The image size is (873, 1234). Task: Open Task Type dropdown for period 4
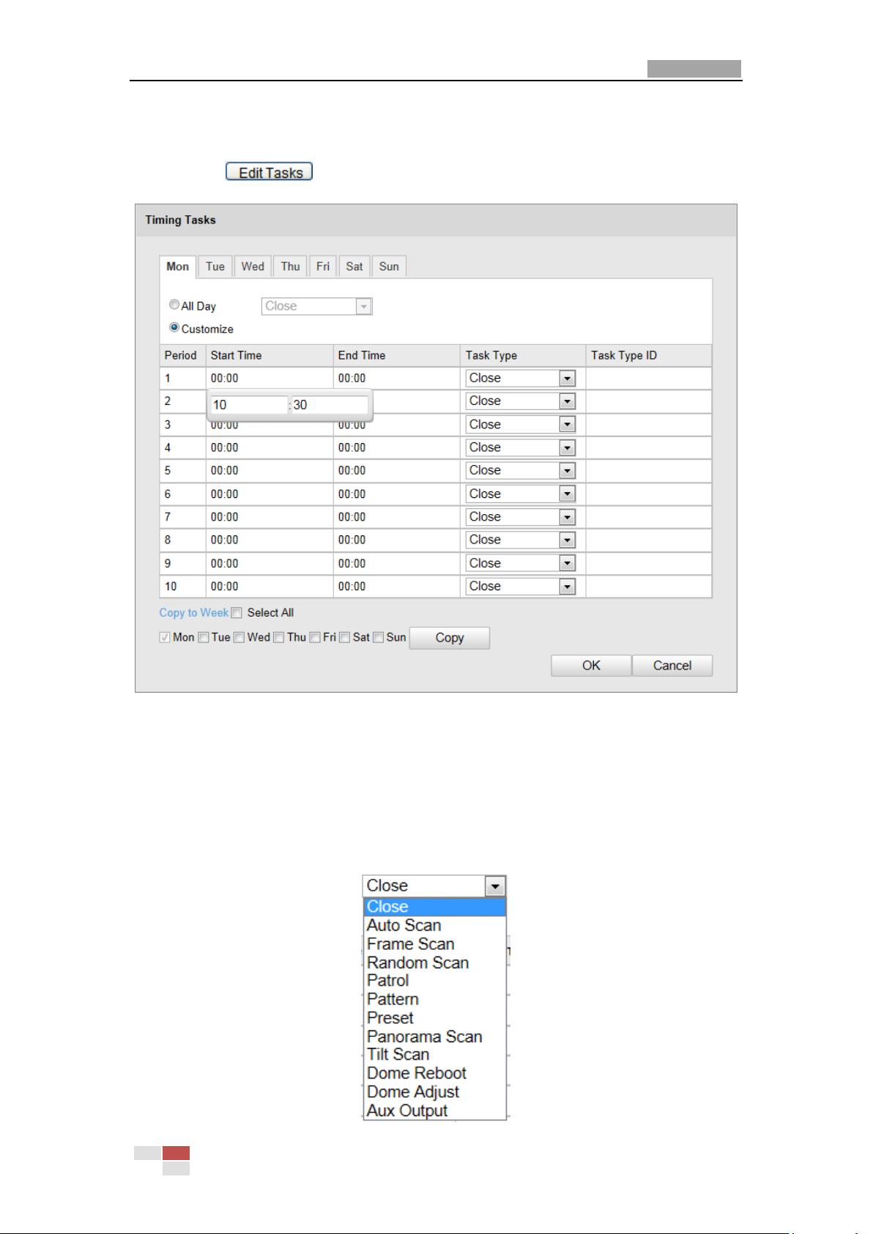[x=521, y=447]
